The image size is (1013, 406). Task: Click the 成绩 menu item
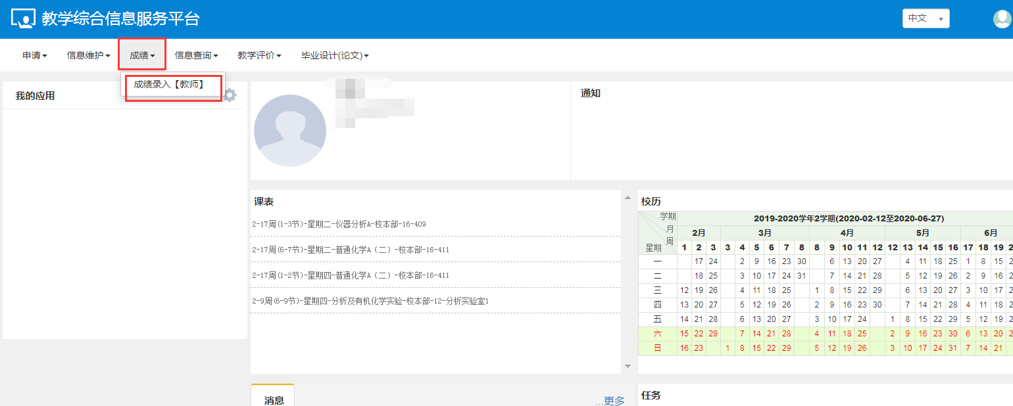(x=142, y=56)
